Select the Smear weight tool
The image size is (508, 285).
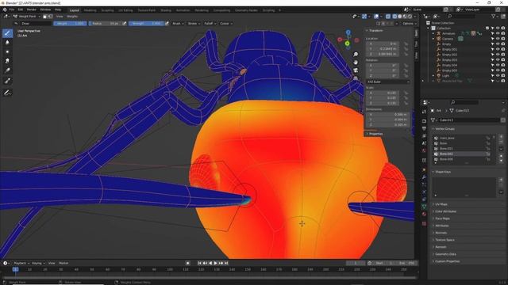7,61
